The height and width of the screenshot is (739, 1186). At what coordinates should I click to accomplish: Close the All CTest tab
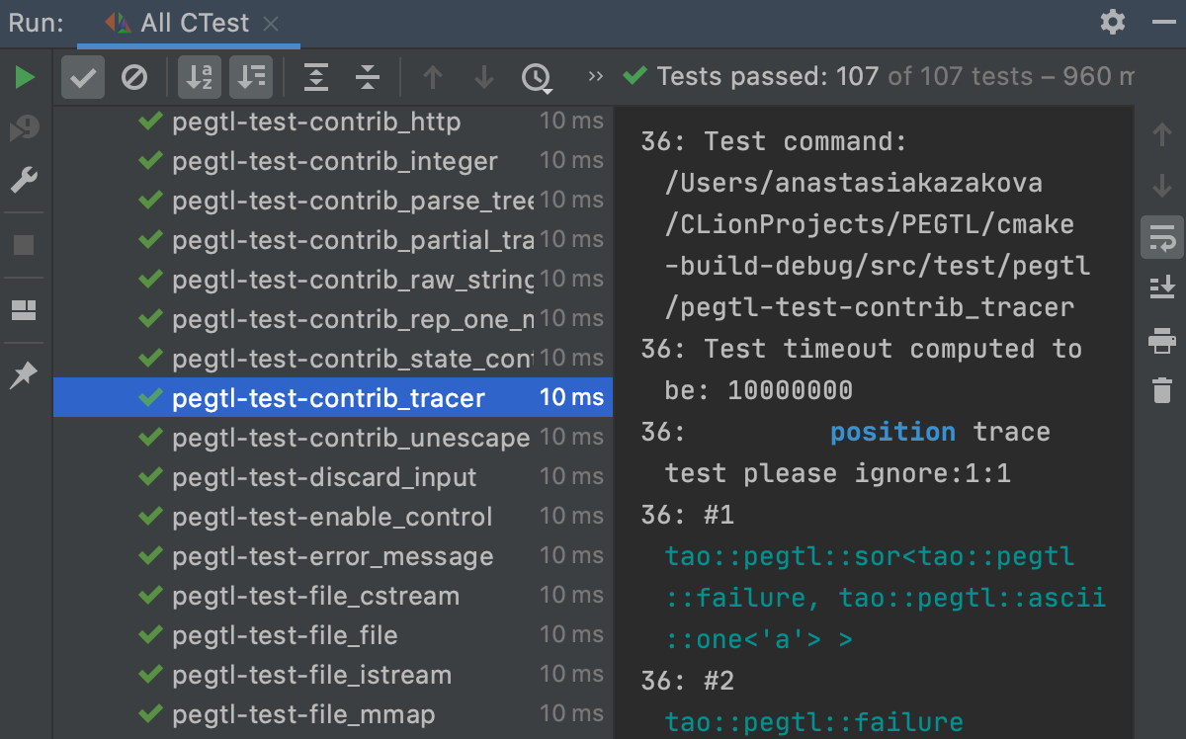tap(272, 24)
